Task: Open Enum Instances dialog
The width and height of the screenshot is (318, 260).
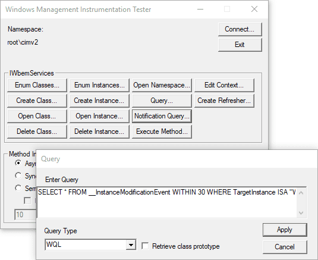Action: 99,85
